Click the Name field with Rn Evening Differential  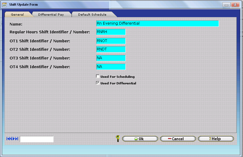click(157, 23)
